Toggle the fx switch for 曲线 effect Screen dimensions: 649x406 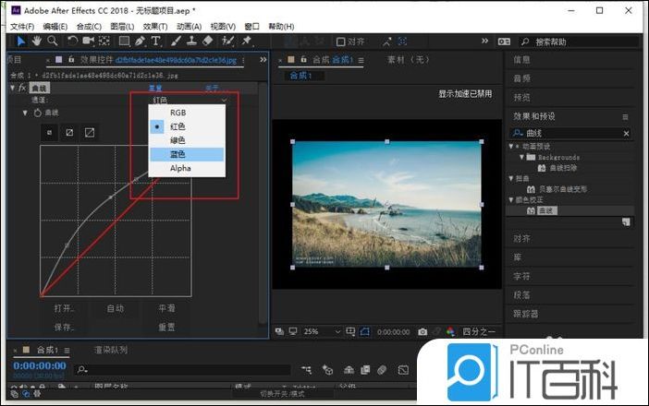click(x=20, y=88)
